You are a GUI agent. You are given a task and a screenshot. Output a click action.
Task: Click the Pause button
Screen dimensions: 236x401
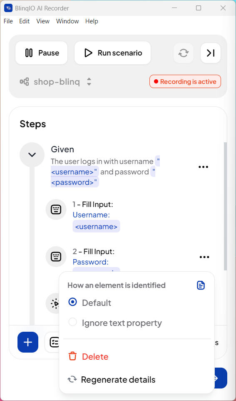[41, 53]
